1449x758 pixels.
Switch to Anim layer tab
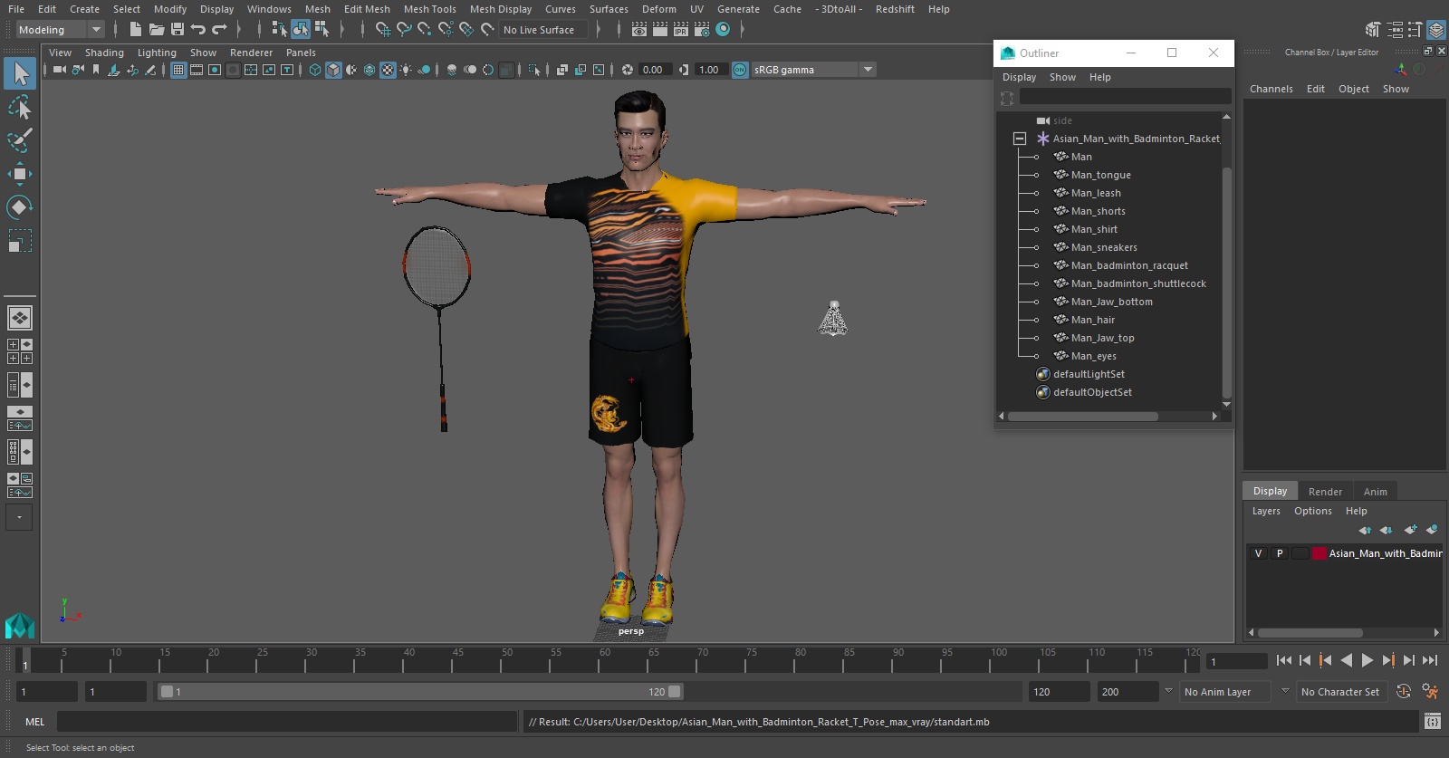click(1375, 492)
